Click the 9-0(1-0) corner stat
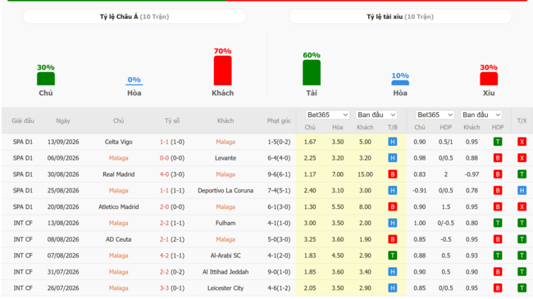 [x=279, y=272]
